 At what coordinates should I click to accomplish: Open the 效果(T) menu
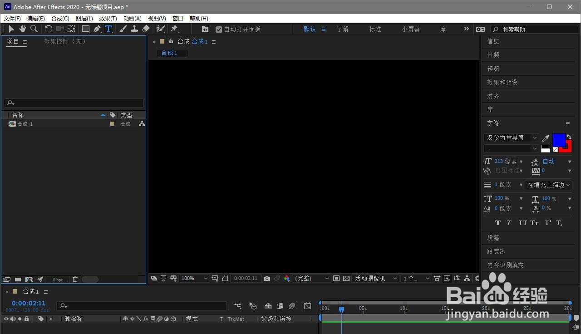pos(108,19)
